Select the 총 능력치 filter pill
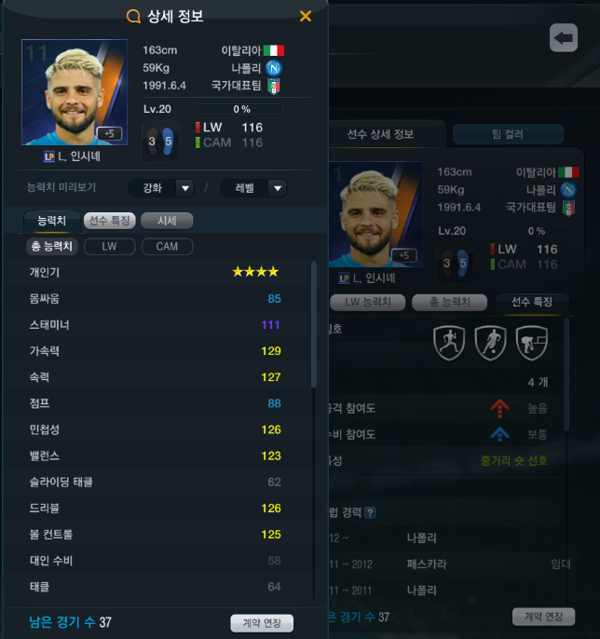The width and height of the screenshot is (600, 639). [x=52, y=247]
